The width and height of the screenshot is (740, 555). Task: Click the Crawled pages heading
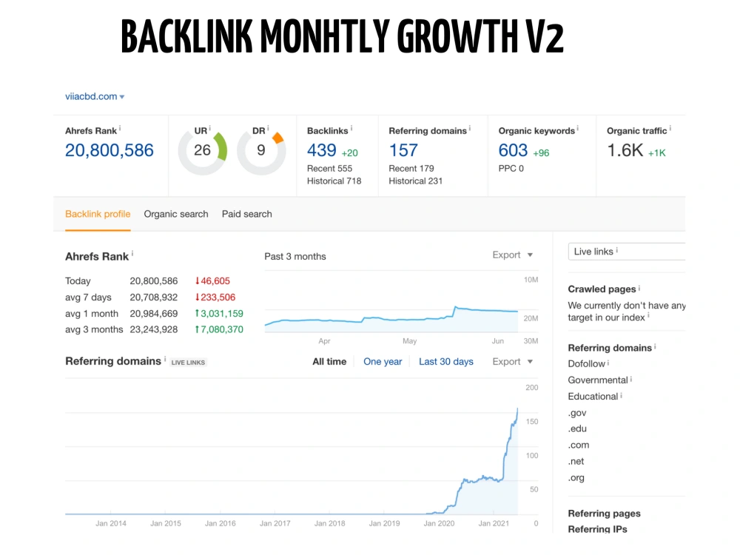pos(602,289)
